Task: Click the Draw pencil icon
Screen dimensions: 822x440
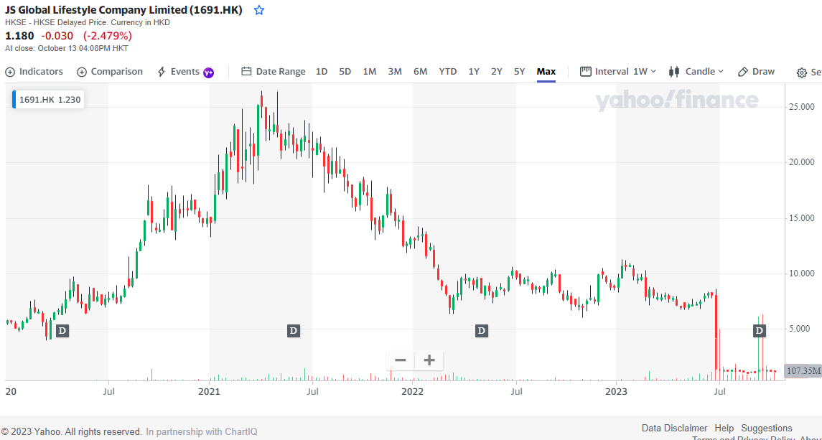Action: click(x=742, y=72)
